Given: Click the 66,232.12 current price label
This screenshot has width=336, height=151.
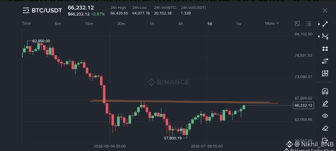Looking at the screenshot, I should (303, 105).
